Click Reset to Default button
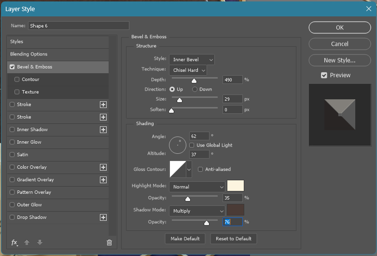The image size is (377, 256). (234, 239)
